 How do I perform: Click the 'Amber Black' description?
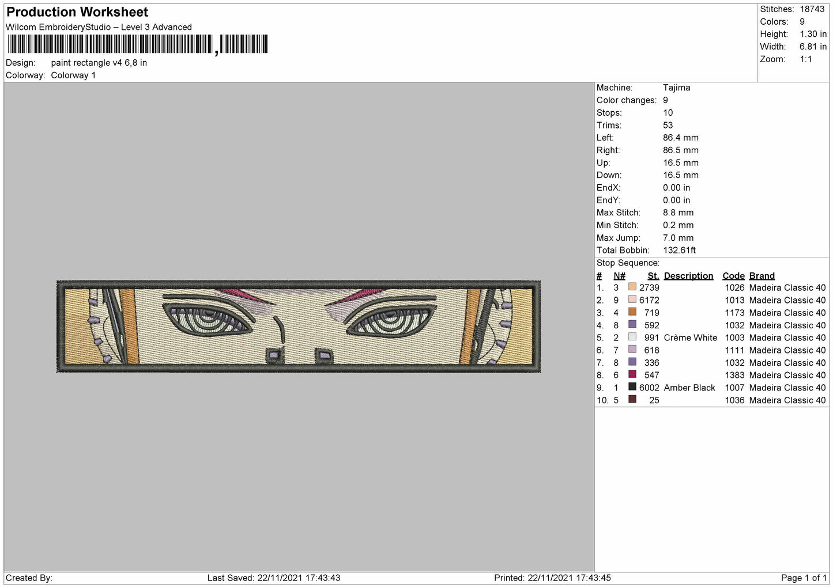tap(689, 388)
